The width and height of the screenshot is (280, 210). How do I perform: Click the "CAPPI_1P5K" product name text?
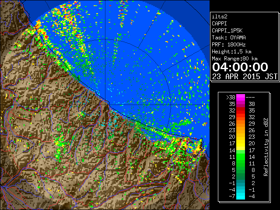(227, 31)
